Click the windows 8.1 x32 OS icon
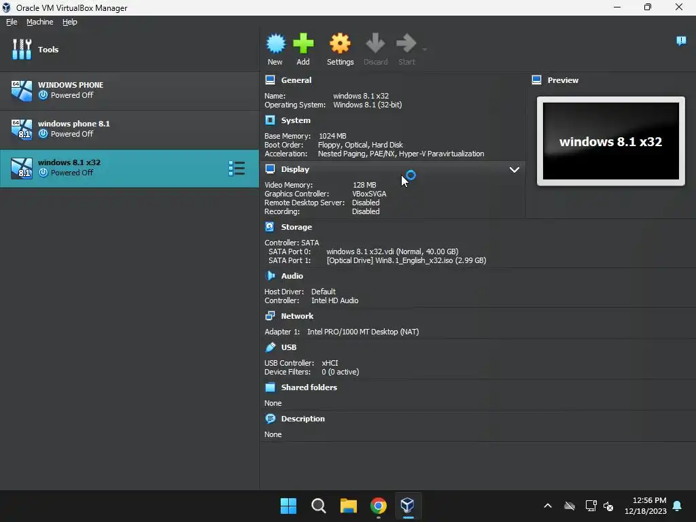The image size is (696, 522). (21, 169)
